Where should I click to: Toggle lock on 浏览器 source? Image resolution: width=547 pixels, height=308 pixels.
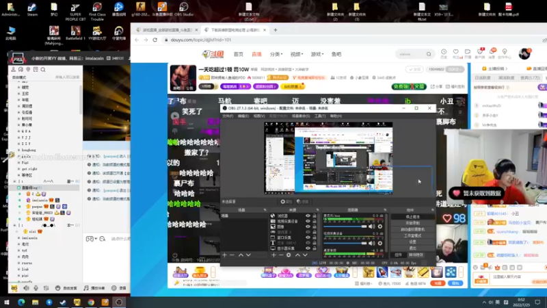(315, 216)
